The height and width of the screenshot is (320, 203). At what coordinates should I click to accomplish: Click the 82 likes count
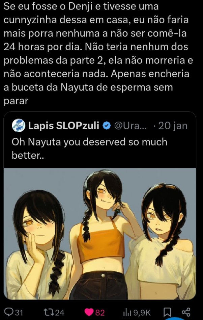coord(100,313)
